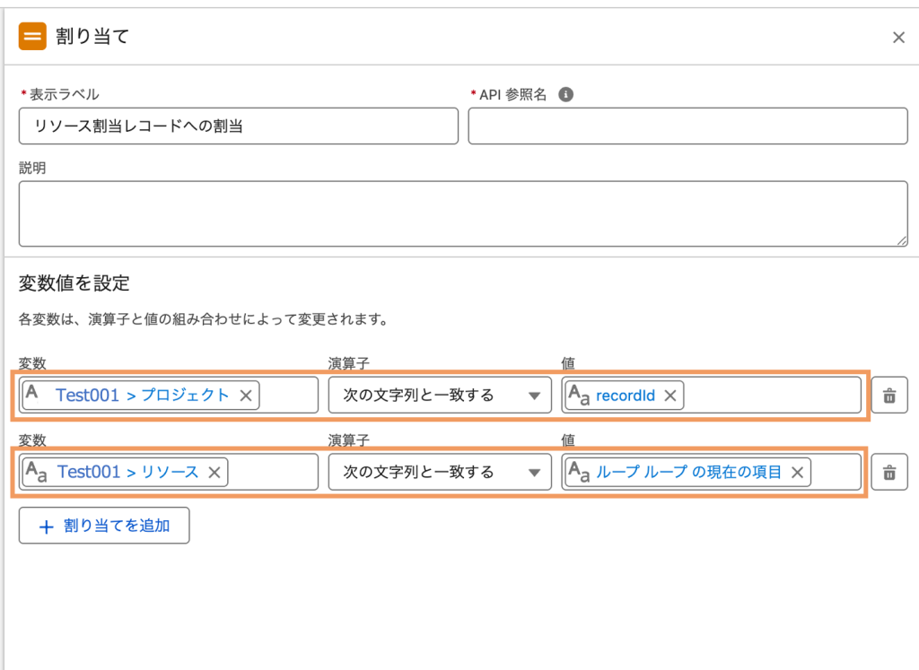Click the recordId value pill text

(626, 396)
